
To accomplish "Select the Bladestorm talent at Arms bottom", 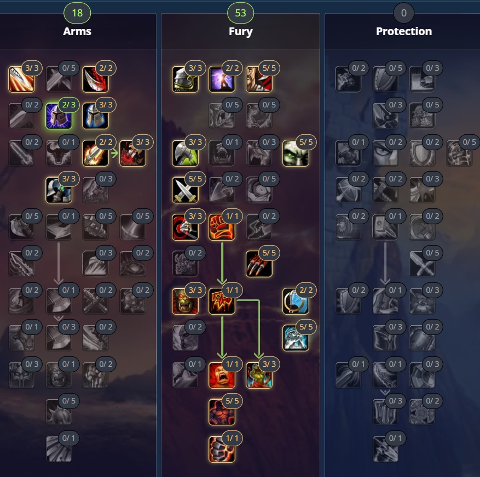I will 59,449.
